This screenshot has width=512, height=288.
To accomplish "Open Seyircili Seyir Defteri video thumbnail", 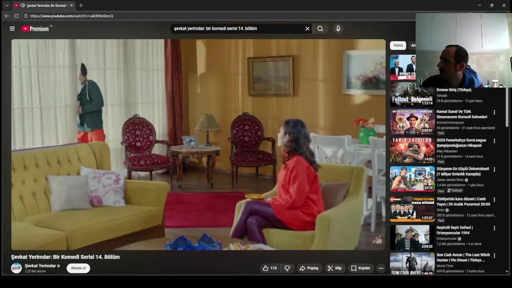I will click(x=412, y=238).
